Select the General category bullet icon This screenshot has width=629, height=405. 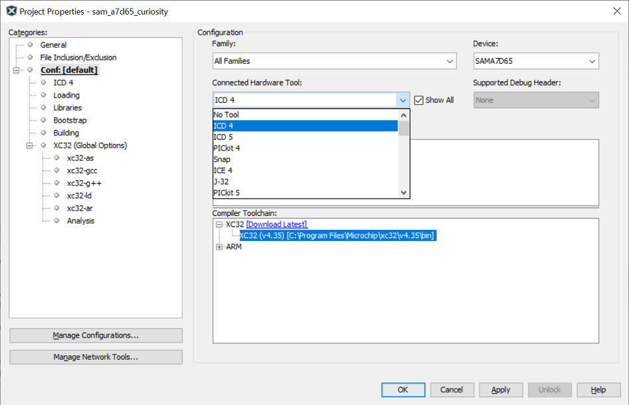coord(30,45)
